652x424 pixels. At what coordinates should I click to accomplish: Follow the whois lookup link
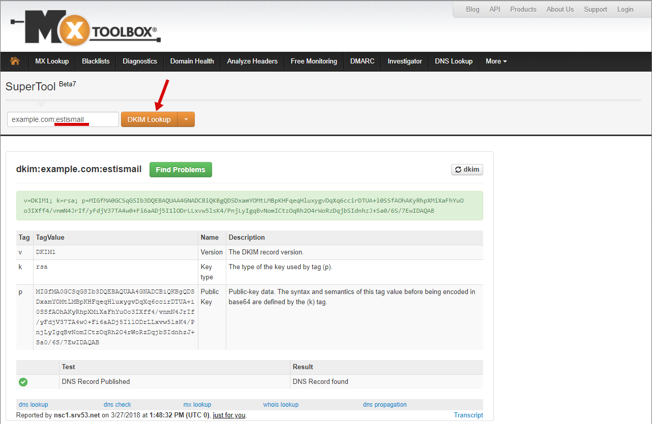281,405
